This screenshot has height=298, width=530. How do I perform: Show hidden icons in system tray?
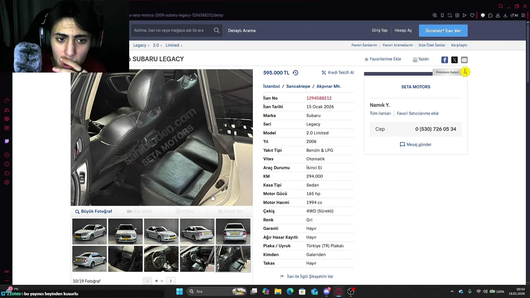tap(452, 291)
